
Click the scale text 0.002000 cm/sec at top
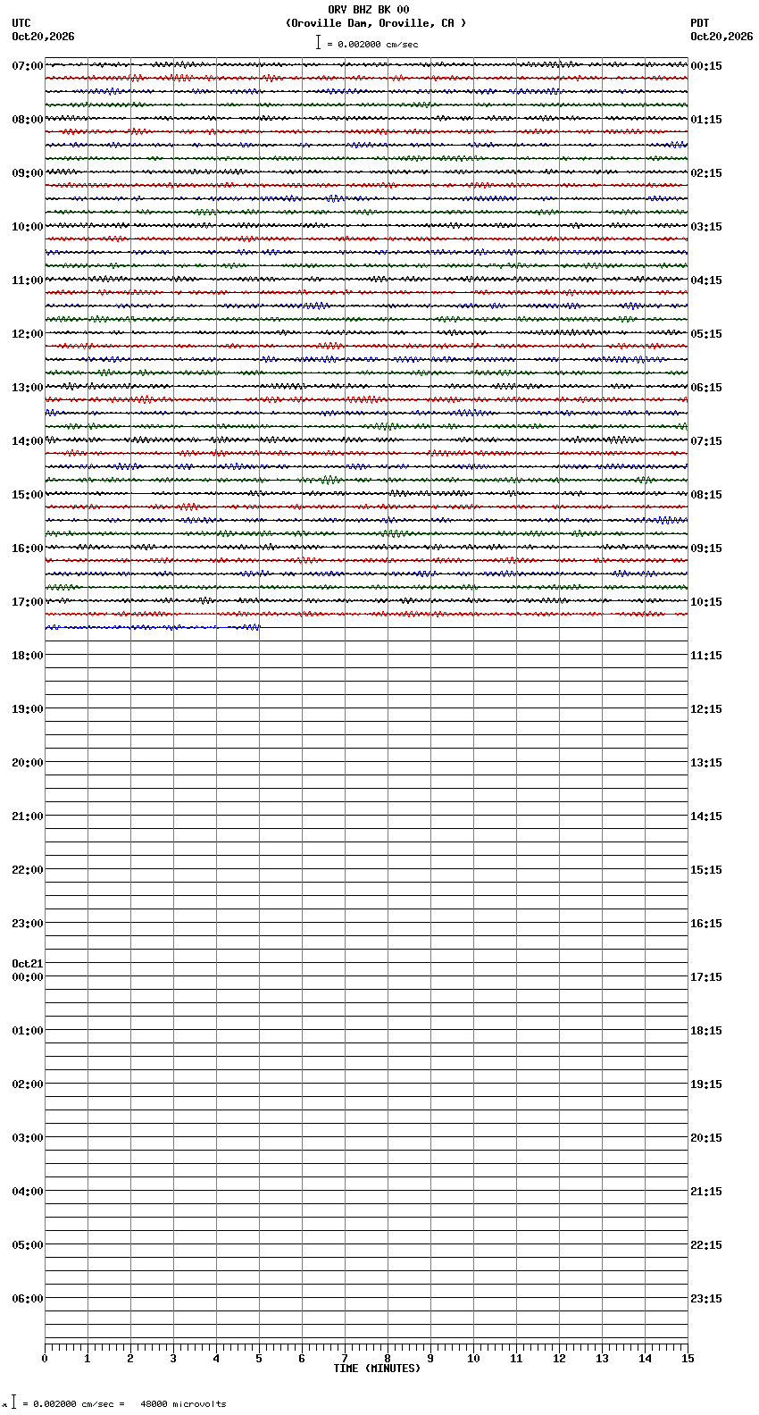click(378, 44)
